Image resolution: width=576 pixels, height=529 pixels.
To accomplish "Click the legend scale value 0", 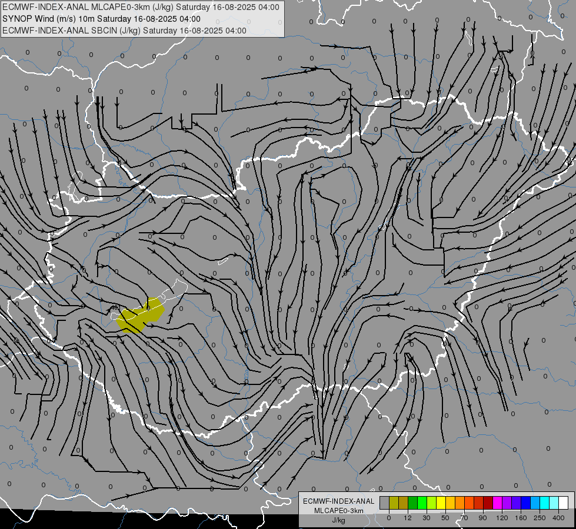I will [389, 518].
